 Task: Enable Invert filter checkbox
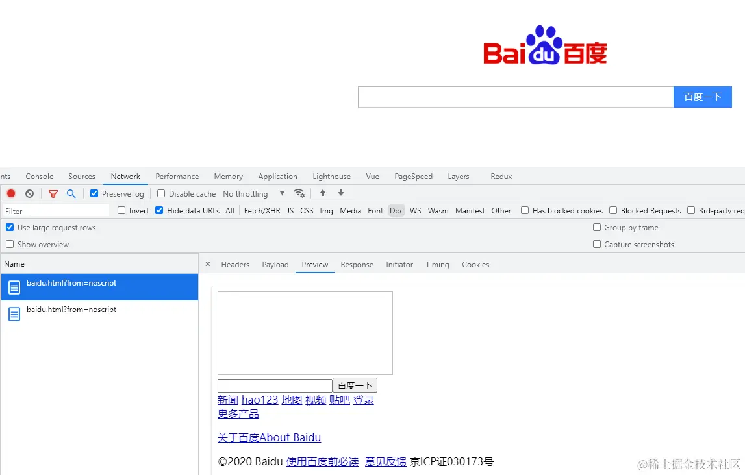pyautogui.click(x=121, y=210)
